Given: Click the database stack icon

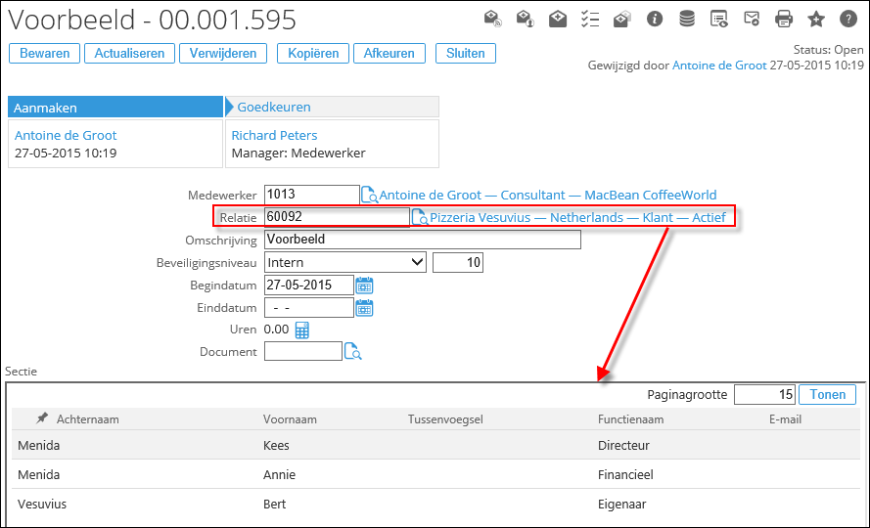Looking at the screenshot, I should (x=687, y=19).
